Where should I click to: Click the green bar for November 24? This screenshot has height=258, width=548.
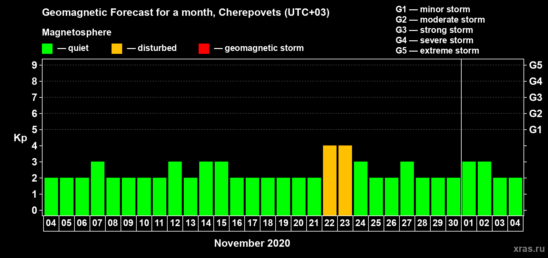(361, 188)
